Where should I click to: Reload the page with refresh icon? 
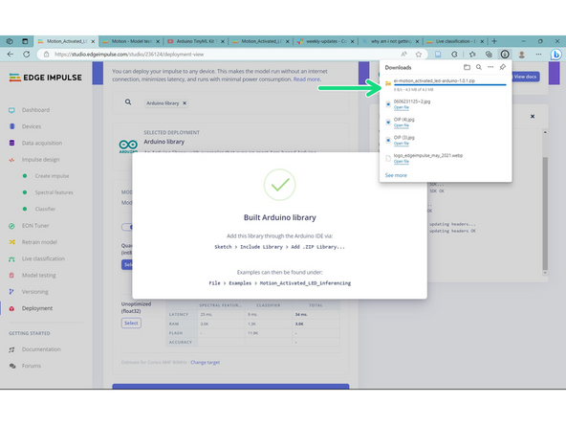[27, 55]
